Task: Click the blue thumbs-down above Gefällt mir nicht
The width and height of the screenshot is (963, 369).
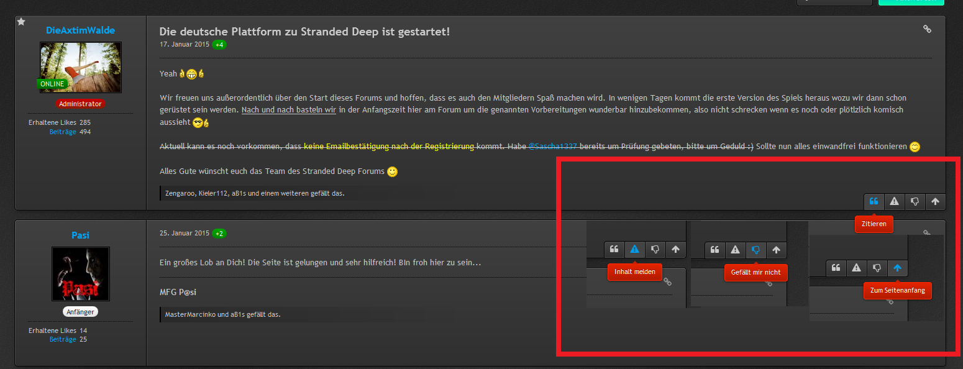Action: coord(755,250)
